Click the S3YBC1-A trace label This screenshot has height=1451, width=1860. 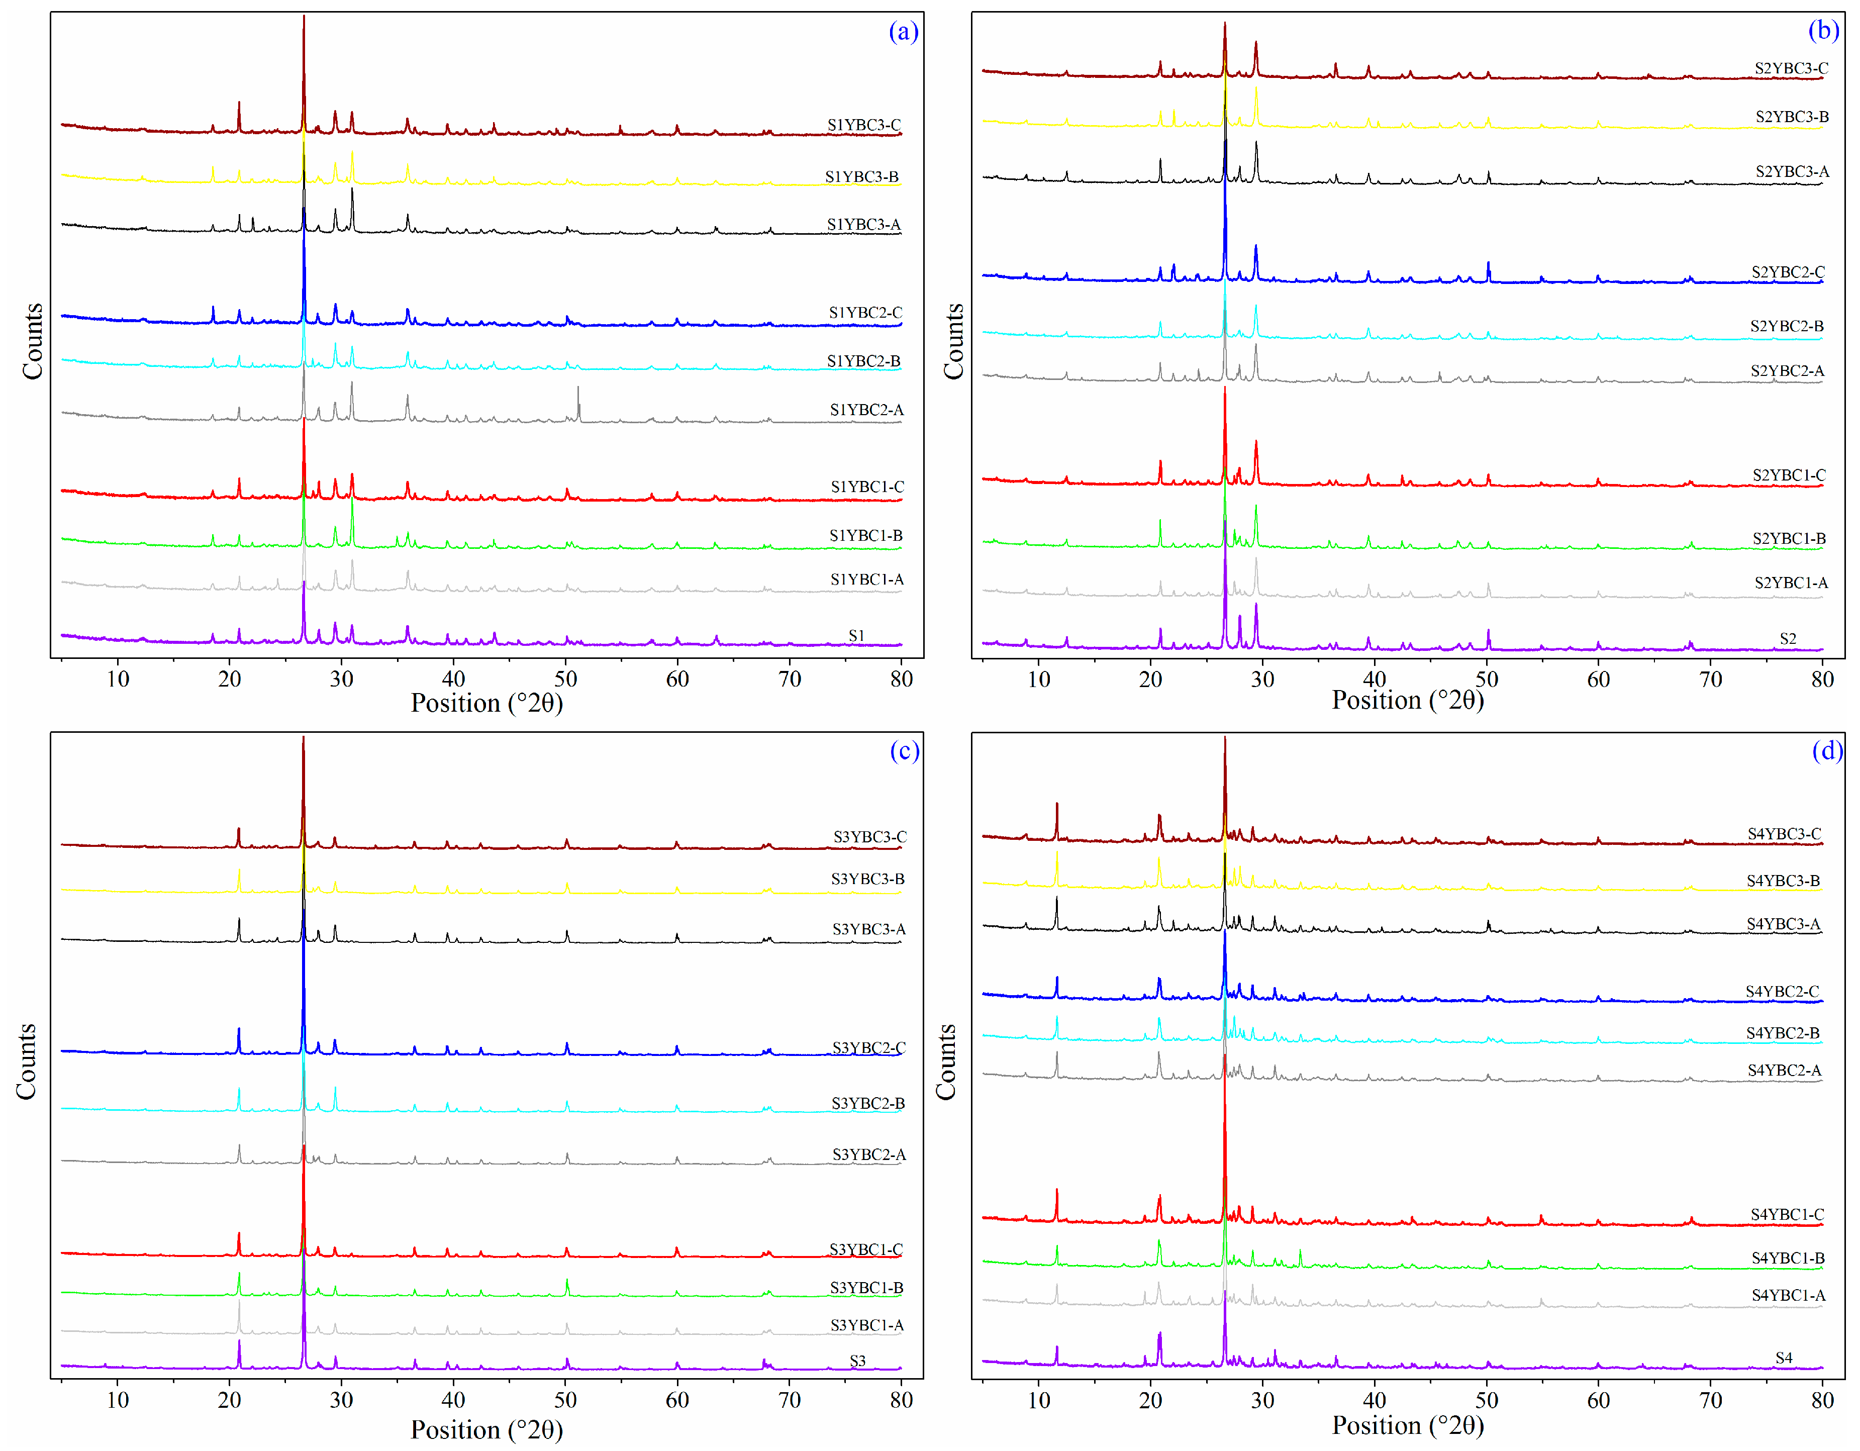point(866,1325)
